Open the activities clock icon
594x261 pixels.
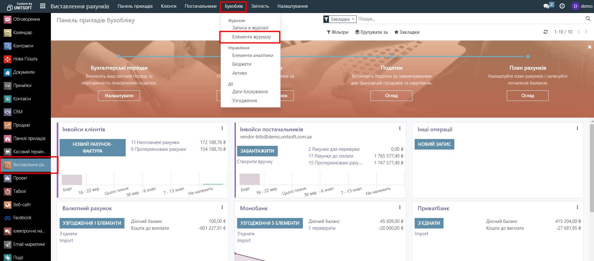(562, 6)
